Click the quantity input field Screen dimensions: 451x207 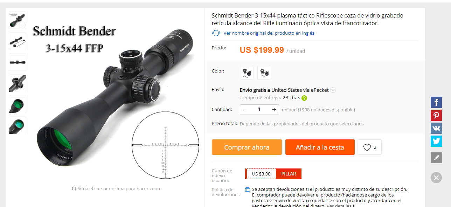[259, 110]
